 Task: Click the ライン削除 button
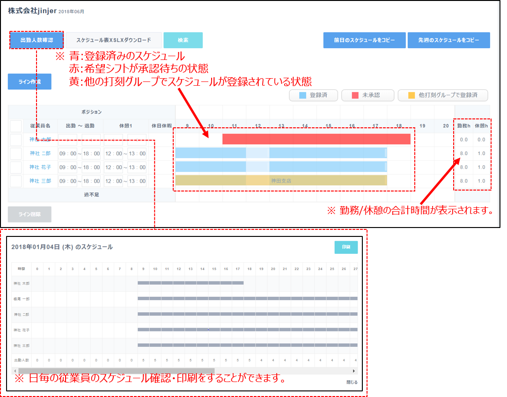tap(29, 214)
